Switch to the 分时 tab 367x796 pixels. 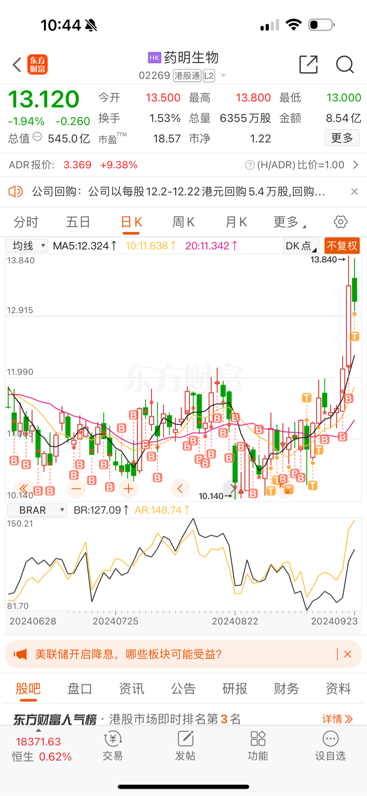pos(26,222)
